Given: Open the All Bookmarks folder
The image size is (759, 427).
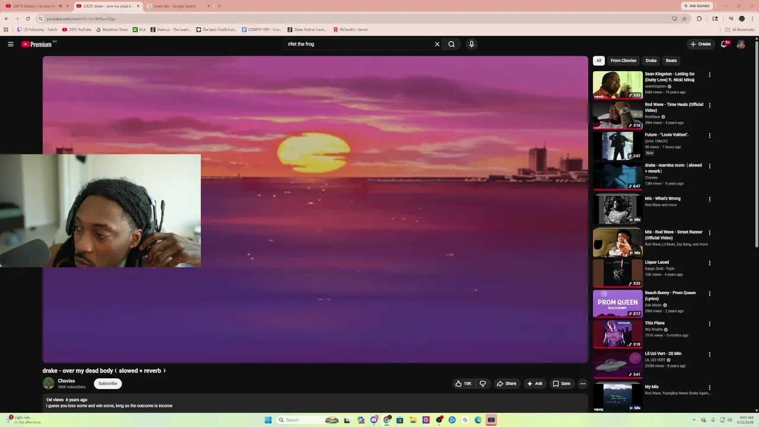Looking at the screenshot, I should point(740,30).
